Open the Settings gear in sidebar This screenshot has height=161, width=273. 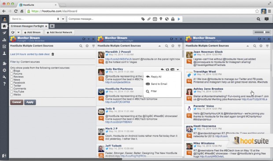click(x=4, y=70)
